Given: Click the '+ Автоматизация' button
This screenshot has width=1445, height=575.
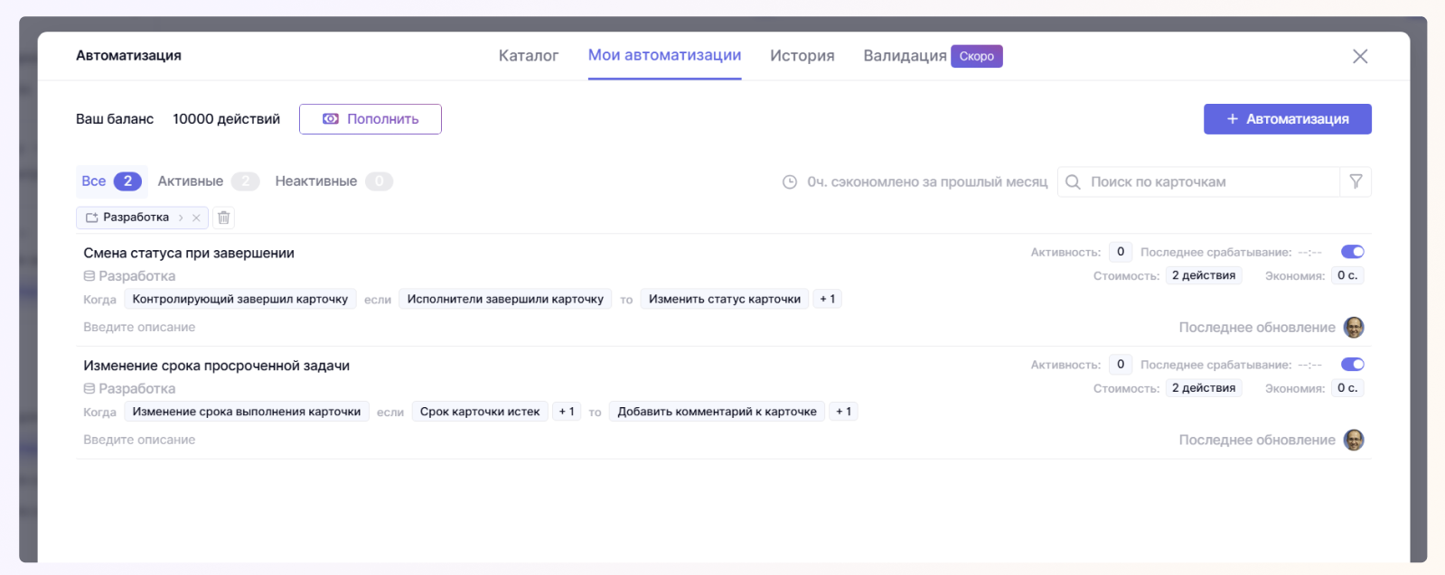Looking at the screenshot, I should pos(1287,119).
